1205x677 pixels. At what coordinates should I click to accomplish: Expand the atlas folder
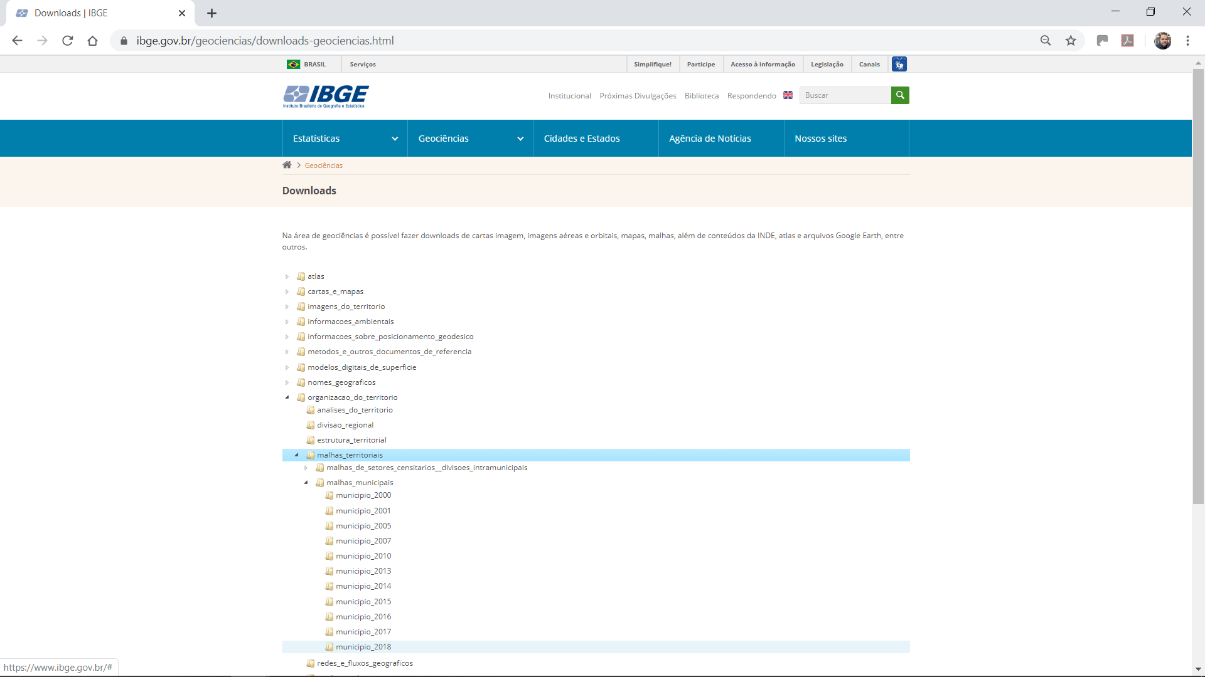coord(287,276)
